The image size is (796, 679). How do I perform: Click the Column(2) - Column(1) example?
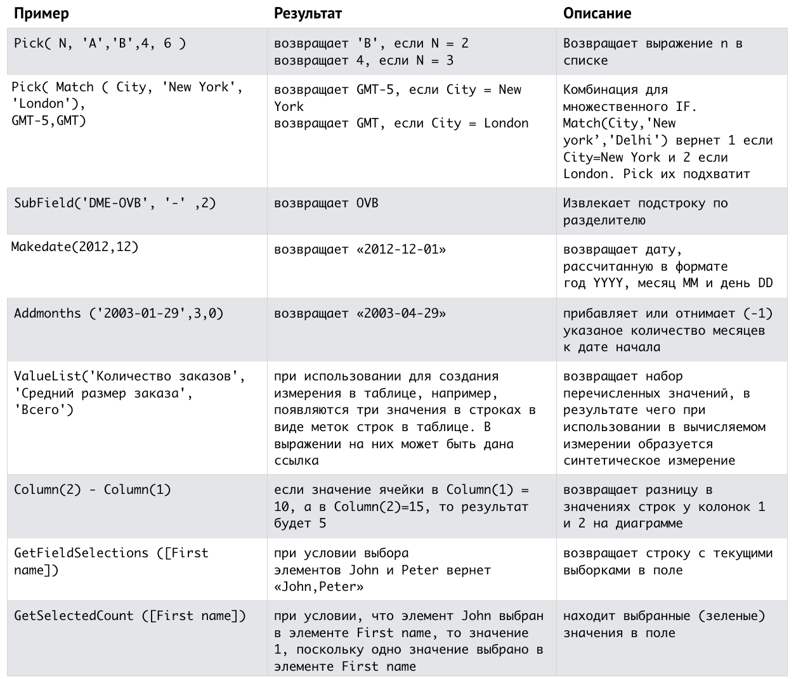[93, 489]
